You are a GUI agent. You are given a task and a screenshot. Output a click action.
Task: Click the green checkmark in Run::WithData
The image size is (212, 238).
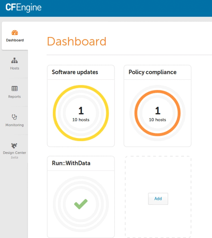[x=81, y=204]
